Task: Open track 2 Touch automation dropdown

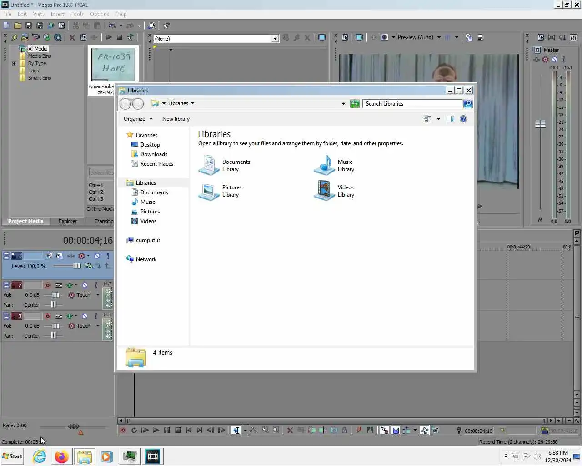Action: pyautogui.click(x=97, y=295)
